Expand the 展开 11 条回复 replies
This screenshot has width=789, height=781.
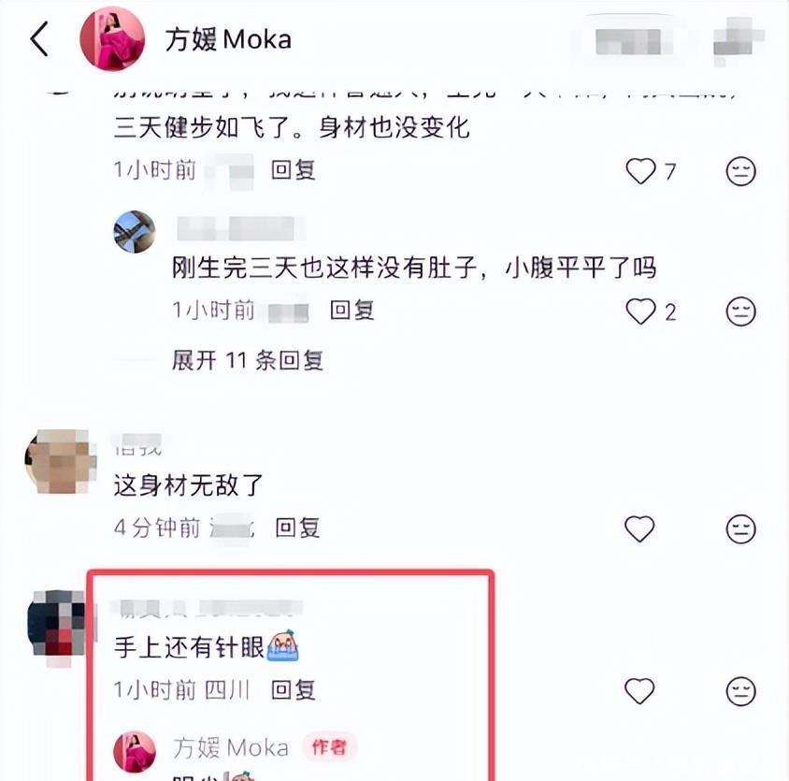[x=247, y=360]
